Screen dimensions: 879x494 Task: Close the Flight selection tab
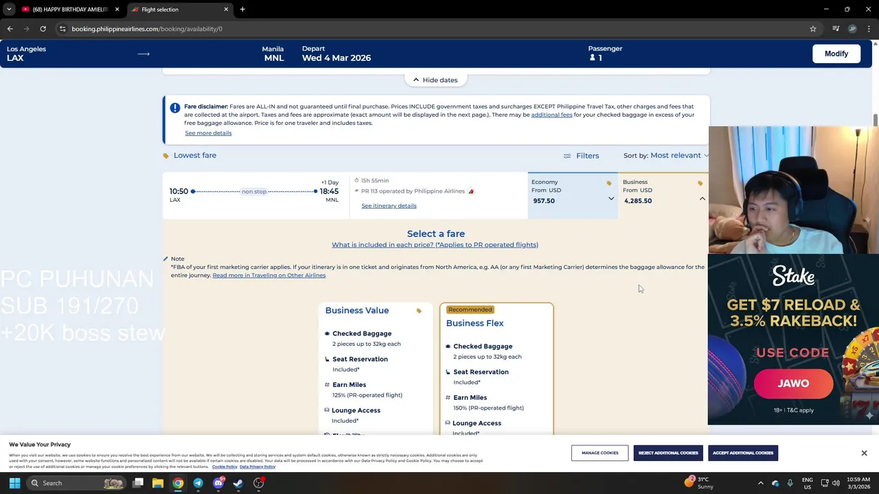coord(226,10)
